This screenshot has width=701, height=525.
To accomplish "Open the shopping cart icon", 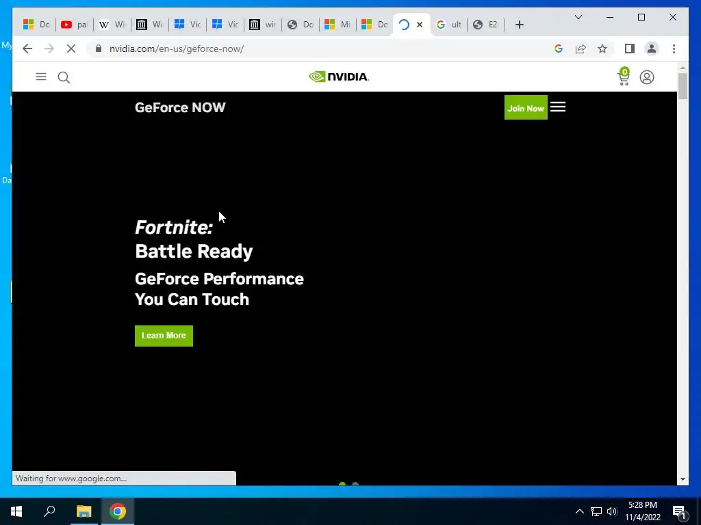I will (x=623, y=77).
